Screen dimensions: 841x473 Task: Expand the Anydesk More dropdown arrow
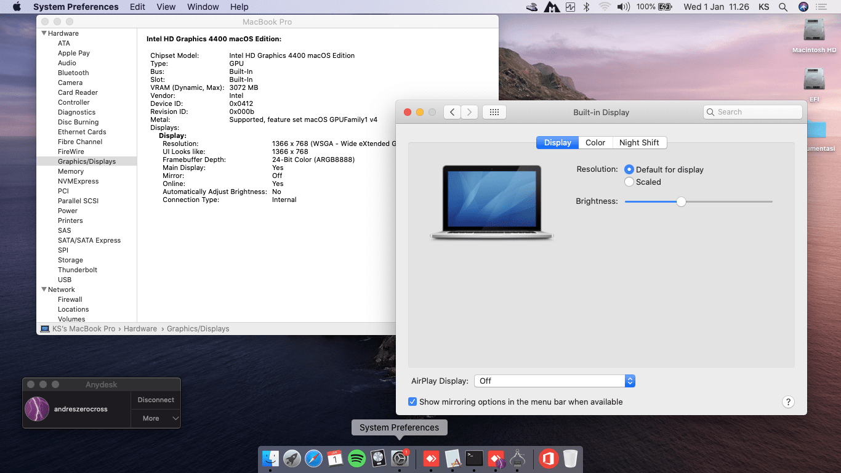[175, 418]
